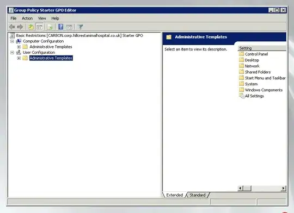Click the Filter funnel toolbar icon

(x=81, y=27)
